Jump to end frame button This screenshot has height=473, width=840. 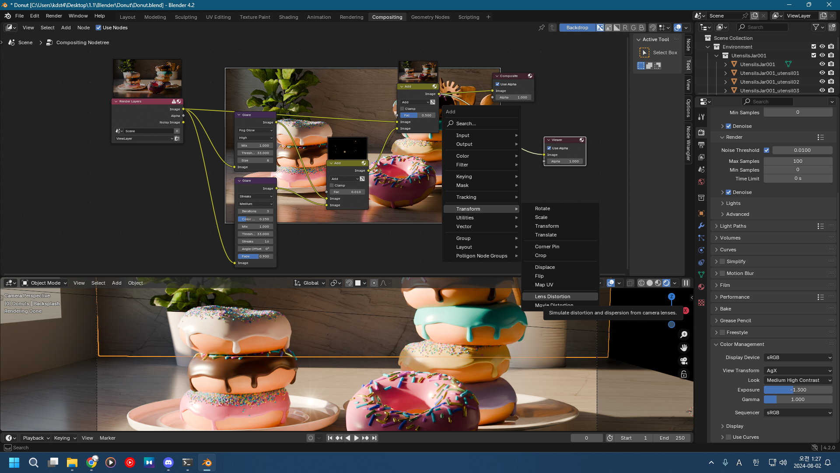click(x=374, y=438)
